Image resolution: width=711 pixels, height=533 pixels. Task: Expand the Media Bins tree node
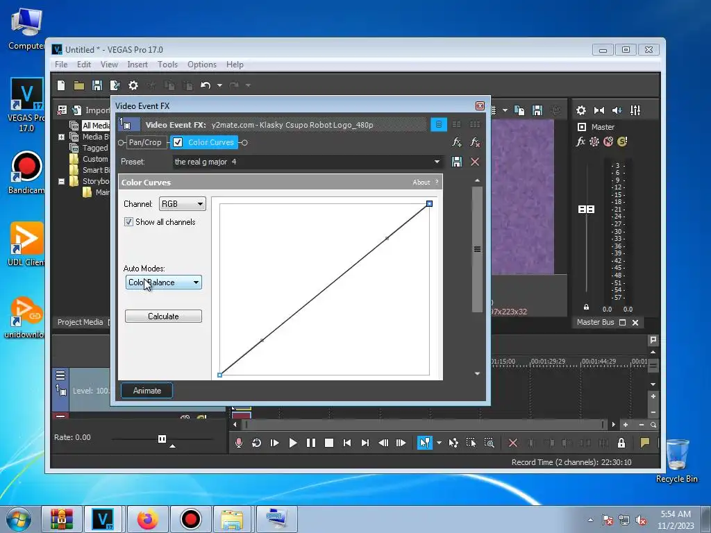tap(61, 137)
